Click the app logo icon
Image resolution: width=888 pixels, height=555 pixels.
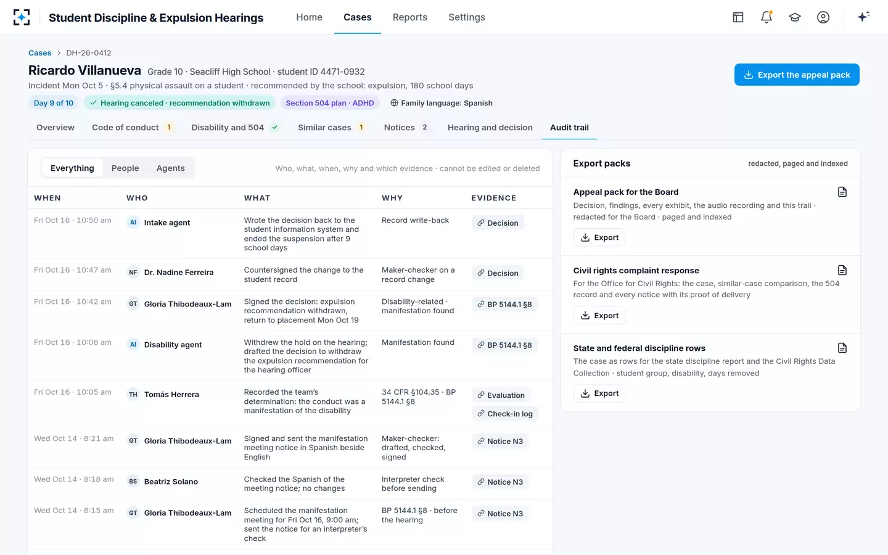click(x=22, y=17)
